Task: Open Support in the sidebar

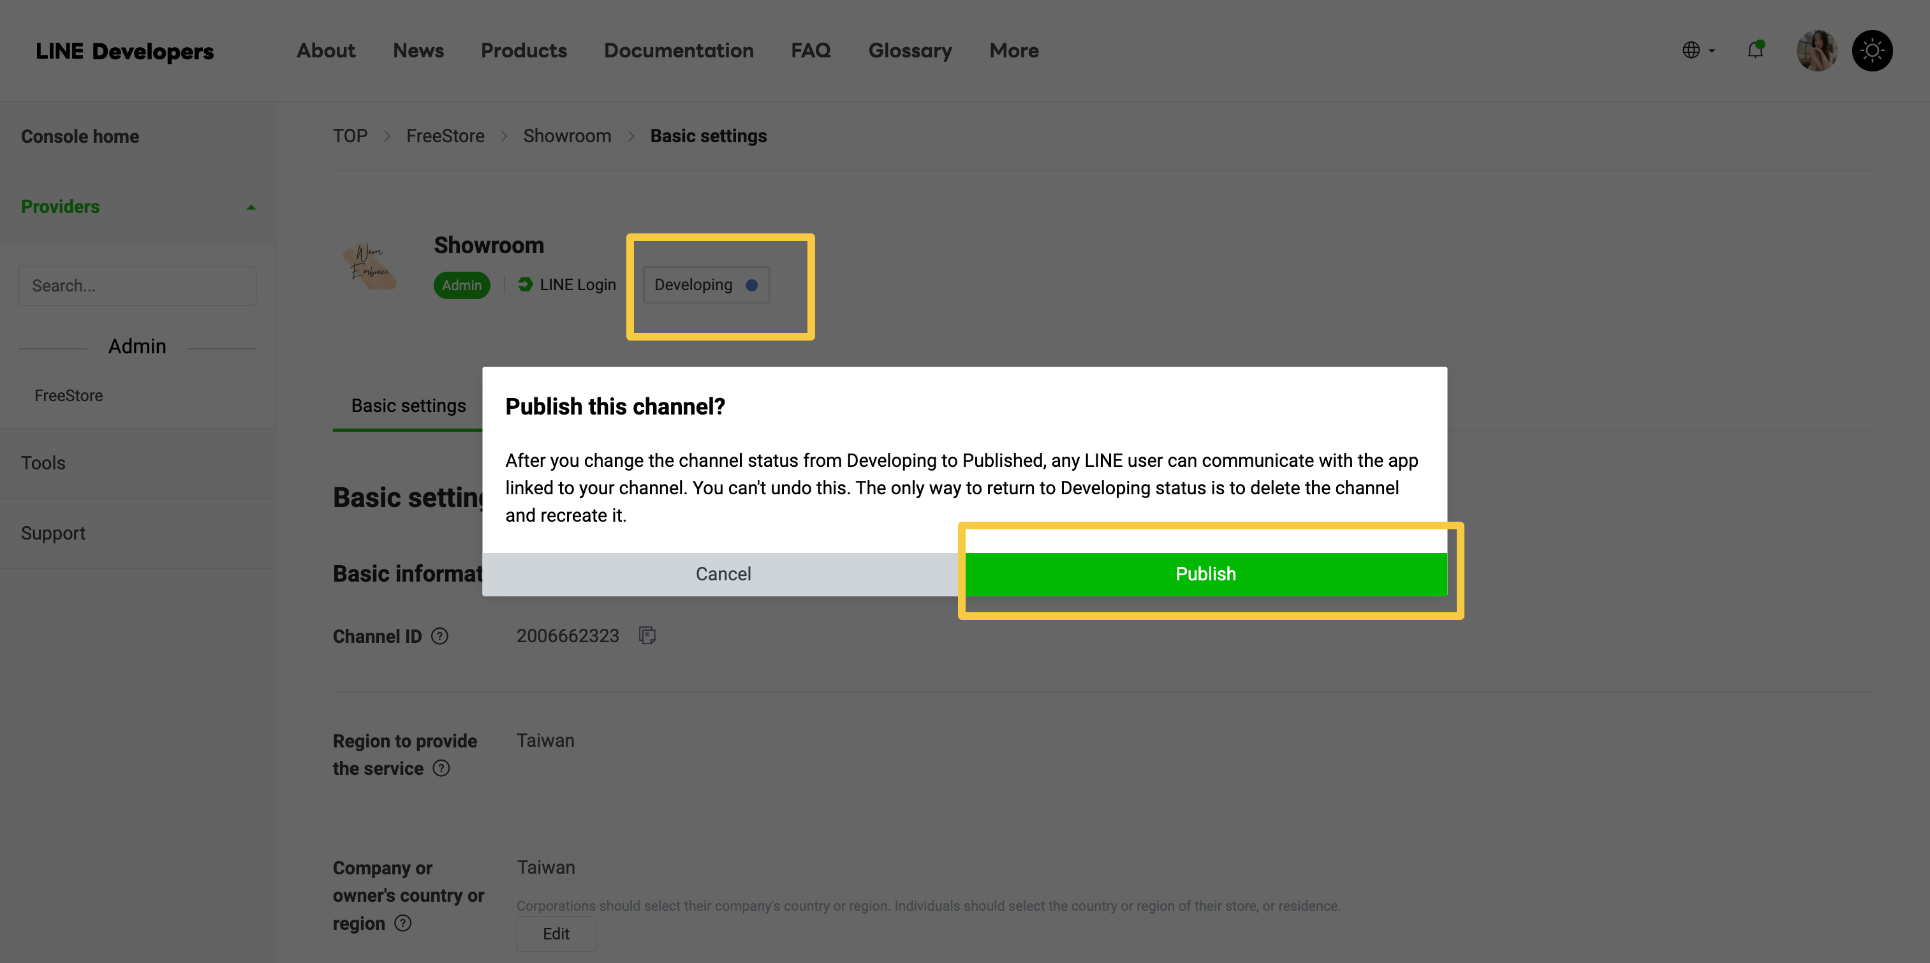Action: (52, 533)
